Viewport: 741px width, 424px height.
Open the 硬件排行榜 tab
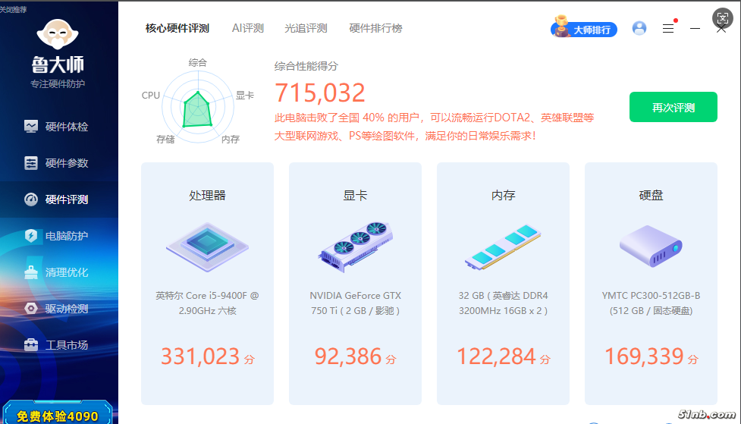click(x=375, y=28)
